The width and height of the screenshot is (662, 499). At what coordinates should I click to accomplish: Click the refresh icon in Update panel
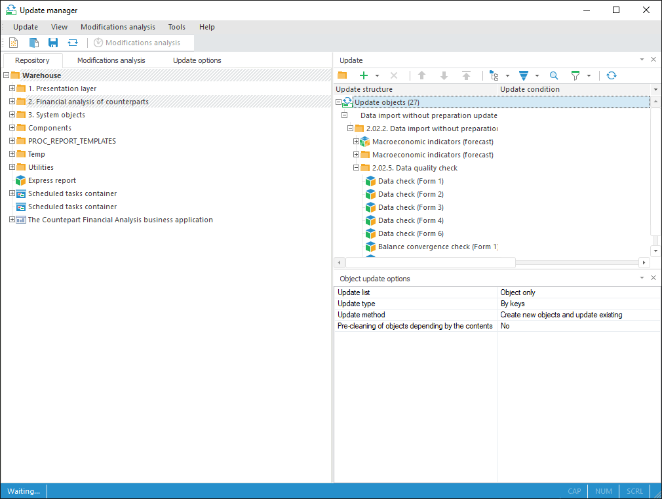tap(612, 75)
